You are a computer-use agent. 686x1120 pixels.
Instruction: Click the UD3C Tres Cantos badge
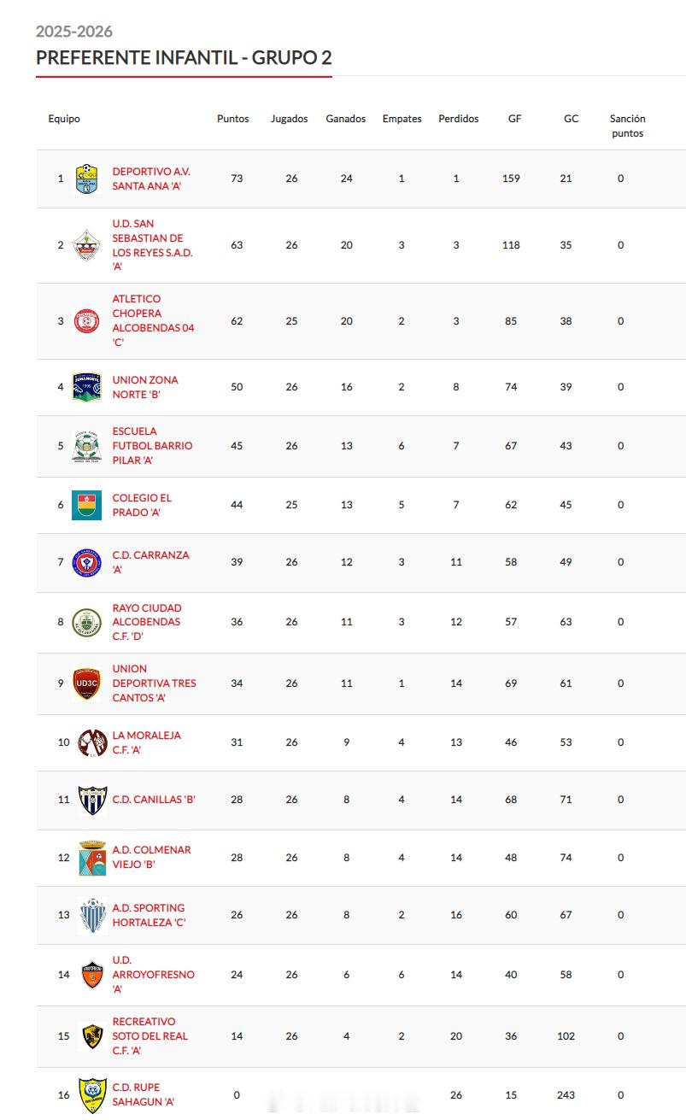coord(86,683)
